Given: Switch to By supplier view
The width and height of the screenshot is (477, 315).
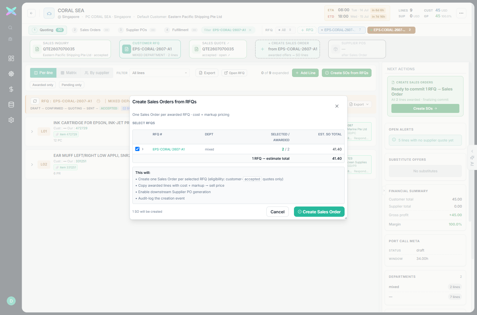Looking at the screenshot, I should [97, 73].
